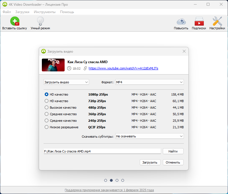Close the Загрузить видео dialog
Viewport: 228px width, 194px height.
[184, 51]
